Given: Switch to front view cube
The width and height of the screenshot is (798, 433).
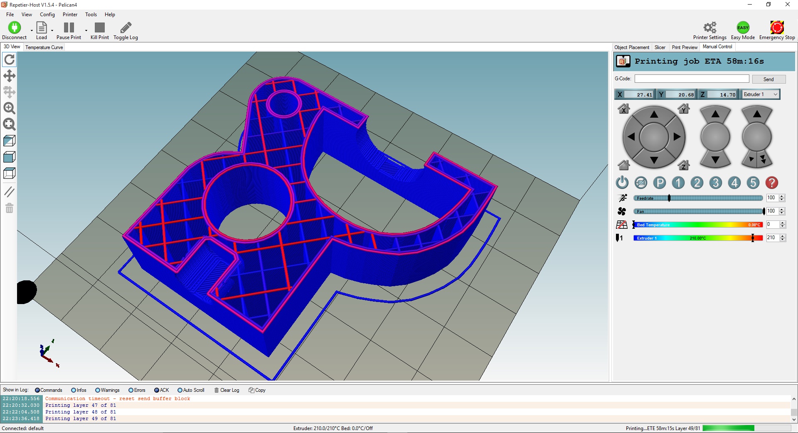Looking at the screenshot, I should pyautogui.click(x=9, y=157).
